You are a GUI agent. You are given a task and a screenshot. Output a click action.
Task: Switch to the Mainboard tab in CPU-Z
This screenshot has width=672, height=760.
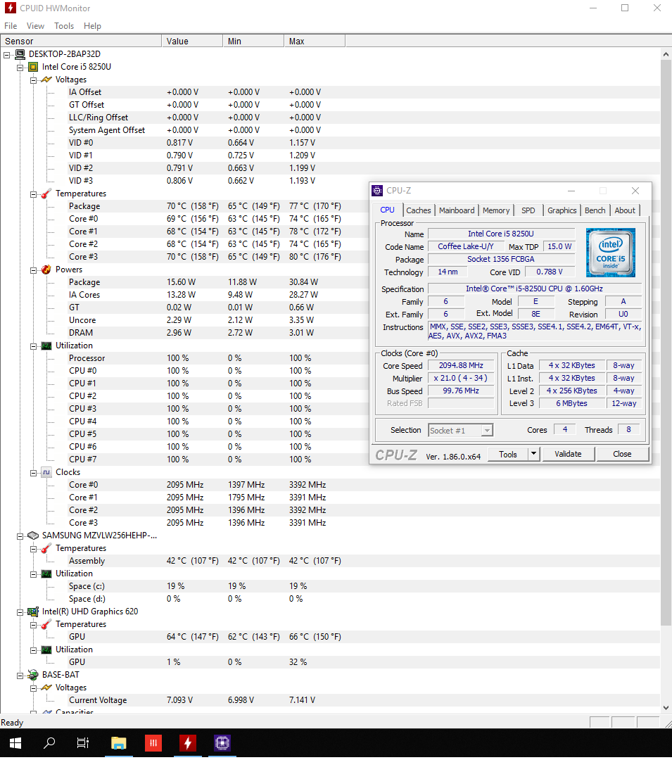(457, 210)
